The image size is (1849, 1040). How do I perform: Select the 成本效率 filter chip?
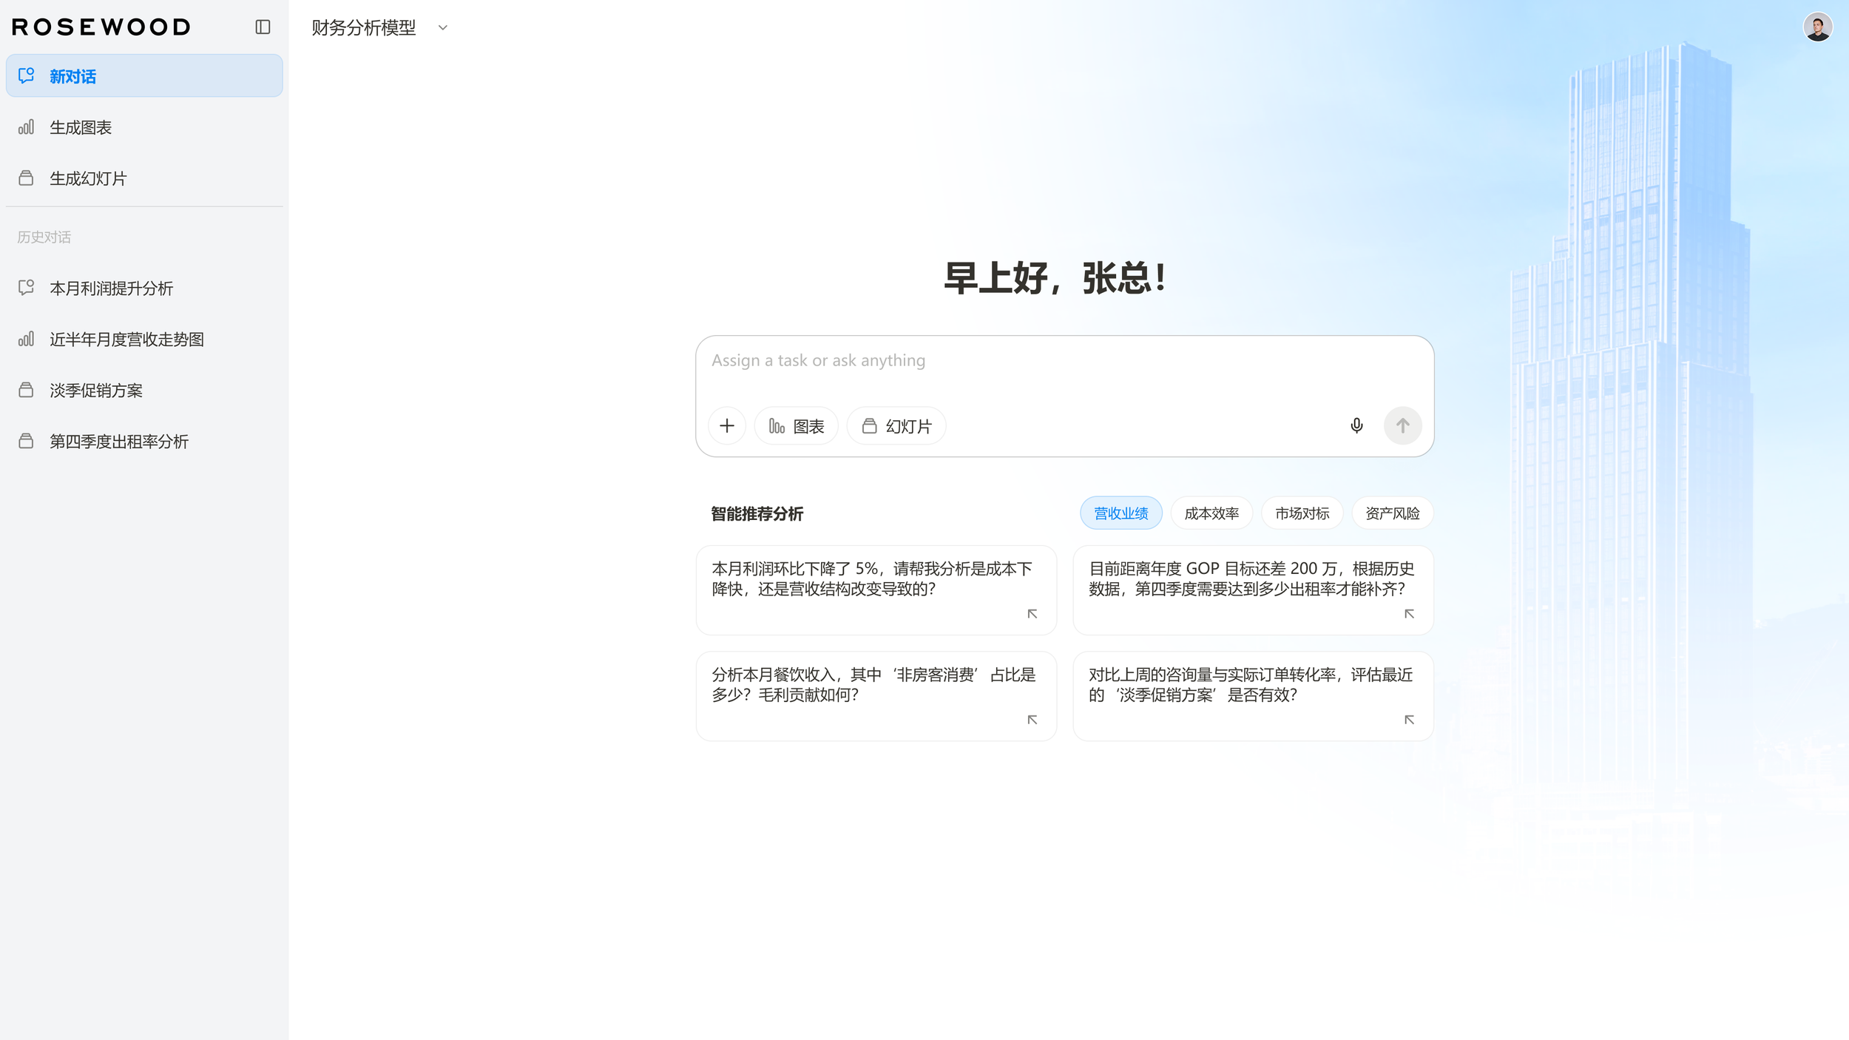pos(1211,513)
